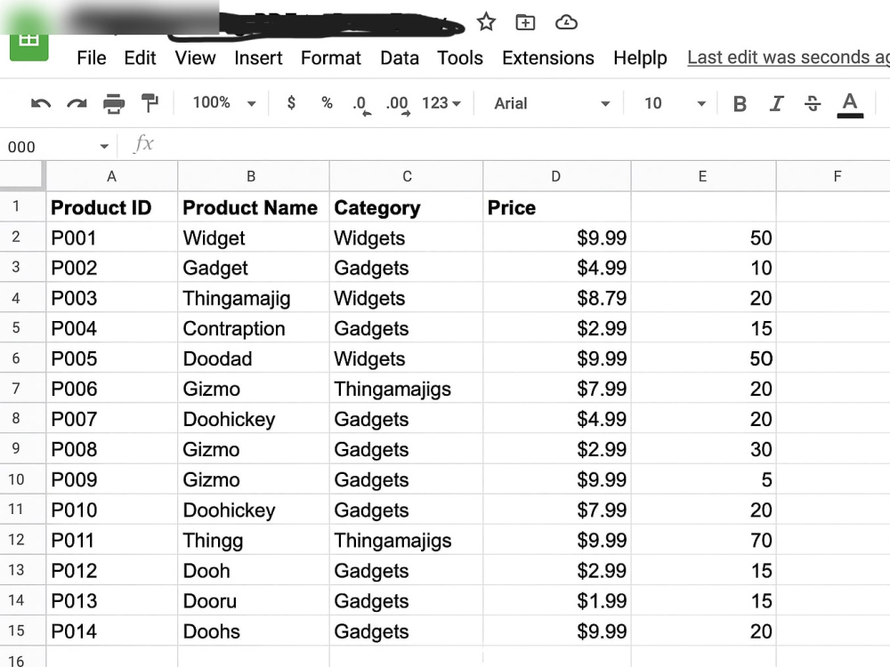Select the cell with value 5

(703, 479)
